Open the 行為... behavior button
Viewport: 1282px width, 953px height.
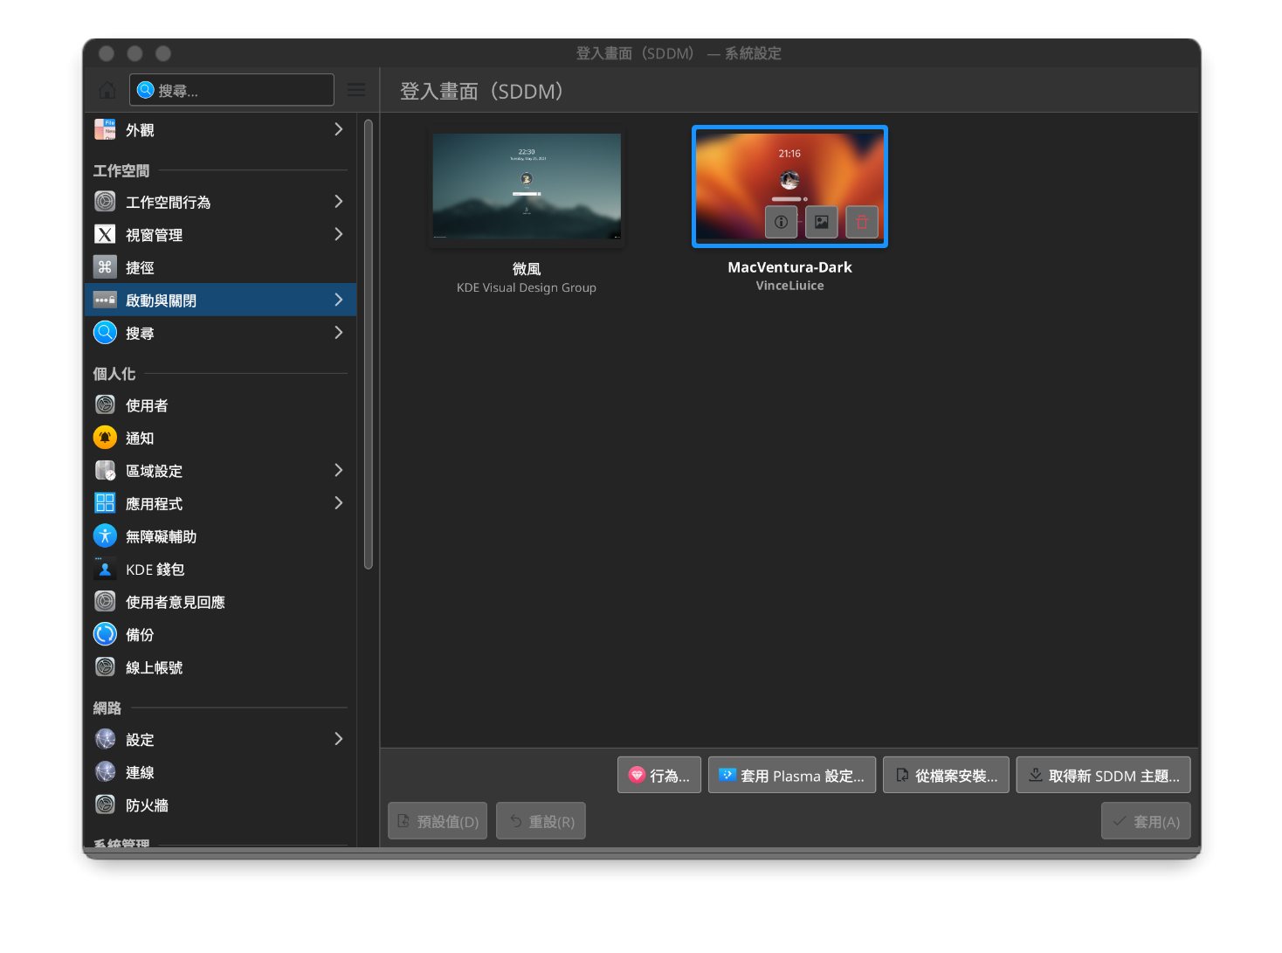pyautogui.click(x=659, y=775)
